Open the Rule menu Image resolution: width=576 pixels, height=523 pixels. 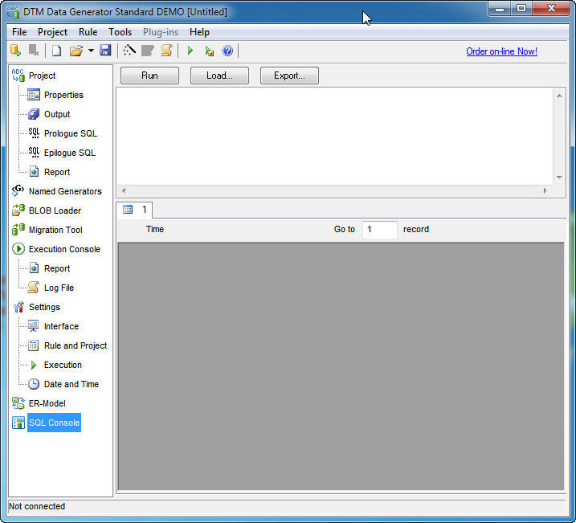coord(88,32)
